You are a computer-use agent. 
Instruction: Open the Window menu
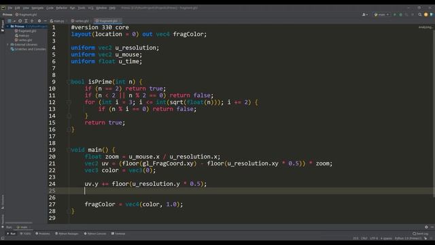click(101, 7)
